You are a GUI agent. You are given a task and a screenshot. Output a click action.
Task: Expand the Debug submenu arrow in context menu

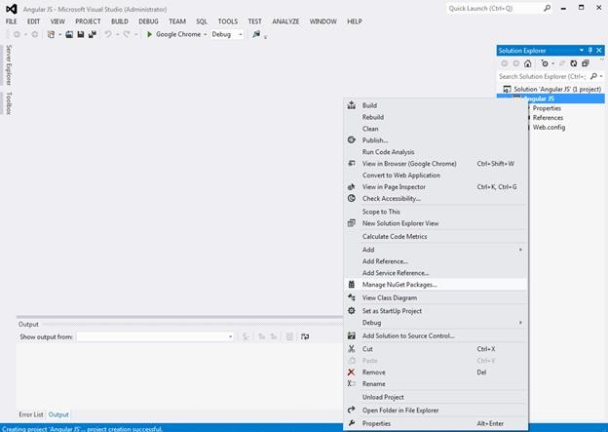[x=520, y=323]
